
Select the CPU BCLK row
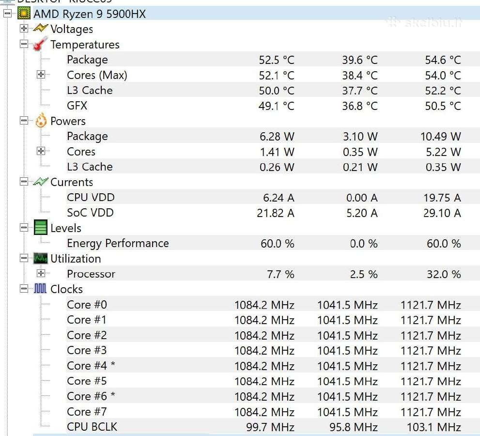pos(273,427)
